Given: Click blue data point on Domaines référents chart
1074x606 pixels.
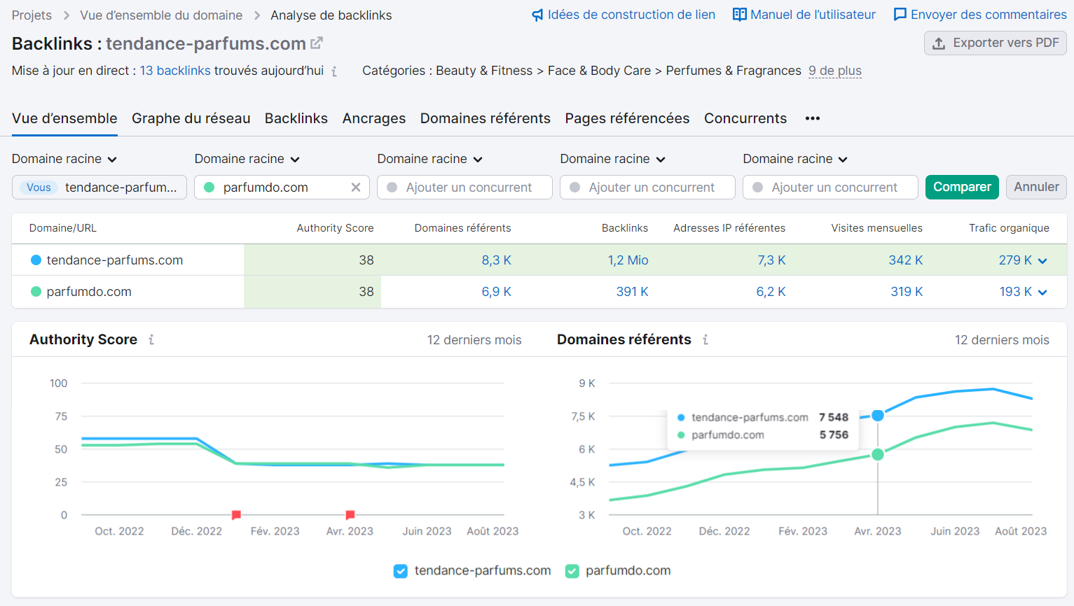Looking at the screenshot, I should 878,416.
